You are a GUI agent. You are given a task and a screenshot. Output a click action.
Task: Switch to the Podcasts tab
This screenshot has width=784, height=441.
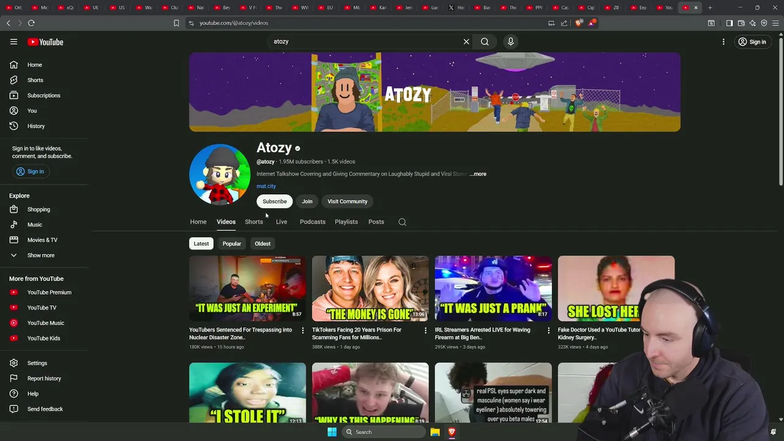click(x=312, y=222)
